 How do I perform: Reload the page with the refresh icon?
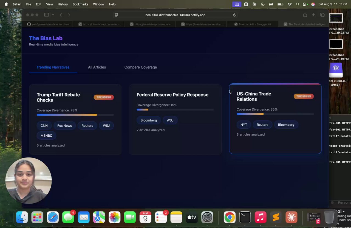(x=234, y=15)
